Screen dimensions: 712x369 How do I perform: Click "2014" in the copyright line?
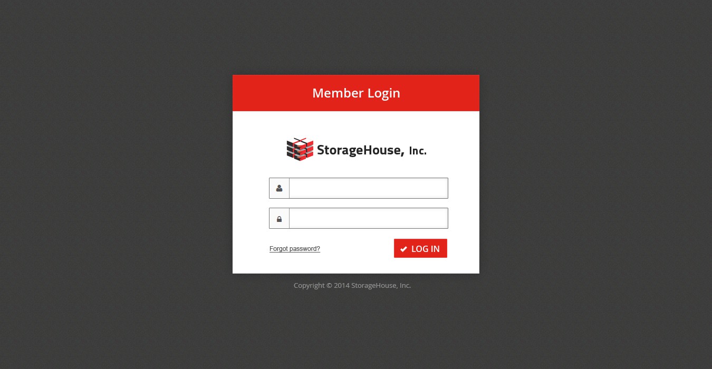[342, 285]
